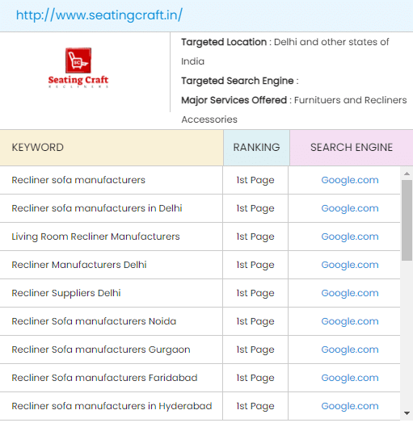Open Google.com for Recliner Suppliers Delhi row
This screenshot has width=413, height=427.
click(350, 293)
